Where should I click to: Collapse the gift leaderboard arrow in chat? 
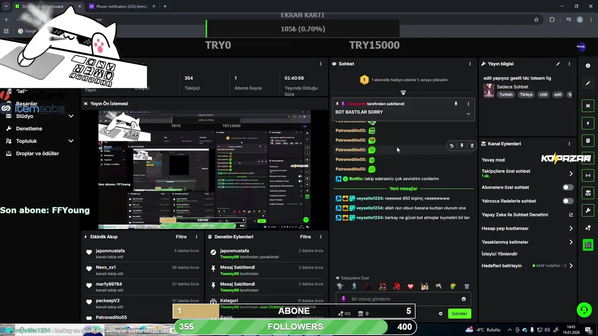[403, 92]
